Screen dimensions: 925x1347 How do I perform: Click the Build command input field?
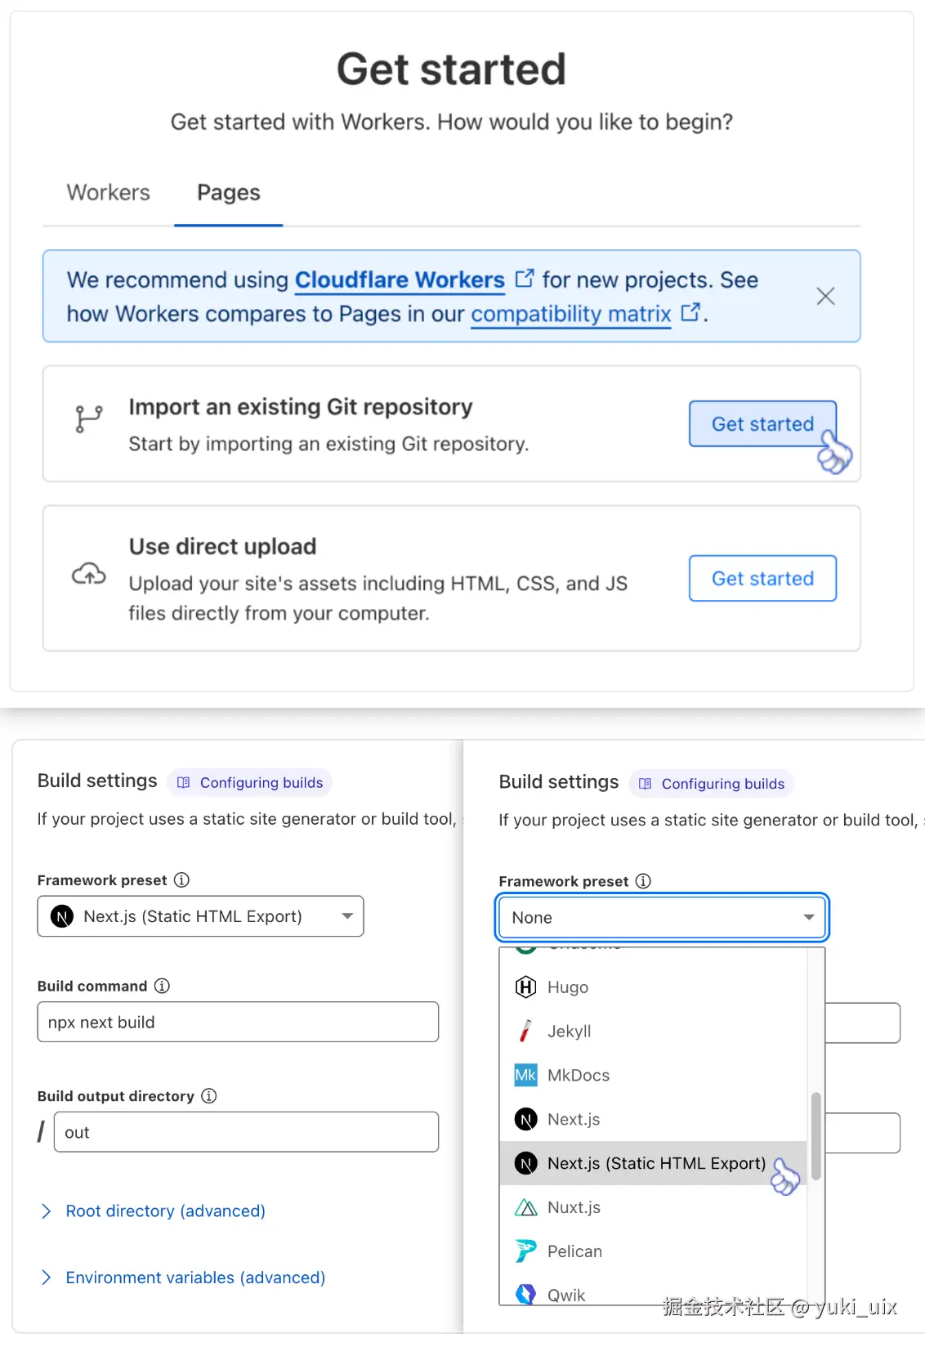point(238,1023)
